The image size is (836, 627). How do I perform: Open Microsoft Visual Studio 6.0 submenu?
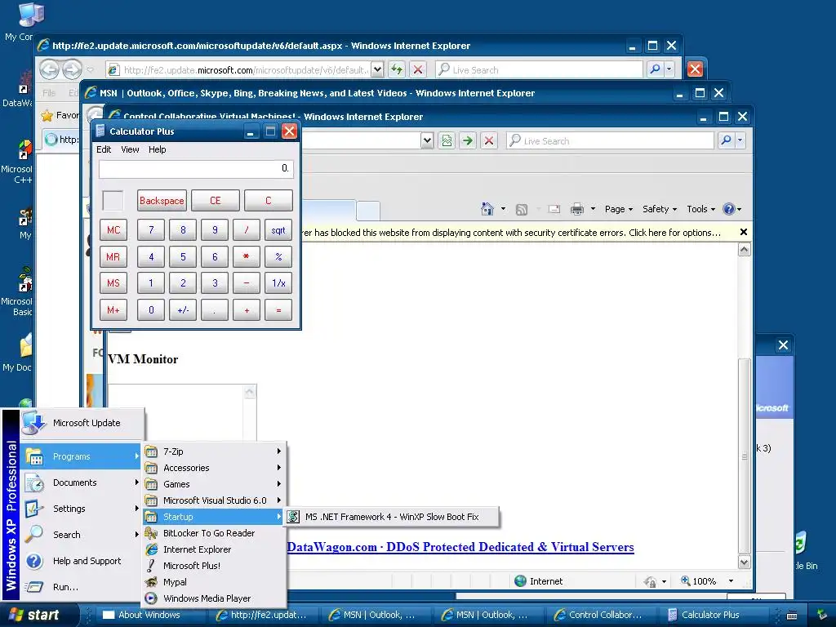coord(214,500)
